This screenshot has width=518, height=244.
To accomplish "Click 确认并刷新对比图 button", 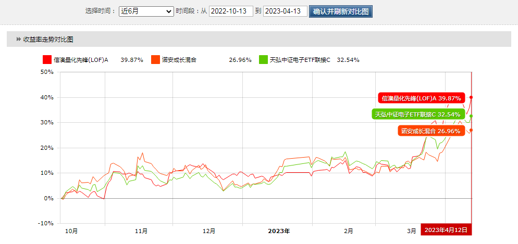I will pos(341,11).
